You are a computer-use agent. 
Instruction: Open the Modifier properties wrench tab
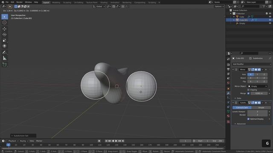point(228,93)
